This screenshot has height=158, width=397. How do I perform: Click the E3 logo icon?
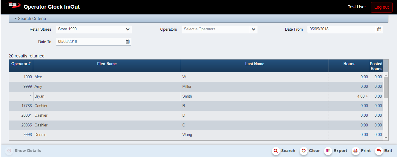13,6
